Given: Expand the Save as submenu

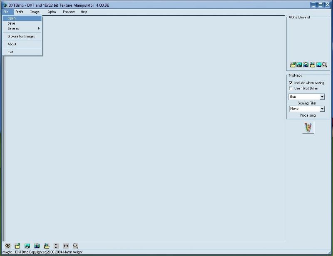Looking at the screenshot, I should (x=22, y=28).
